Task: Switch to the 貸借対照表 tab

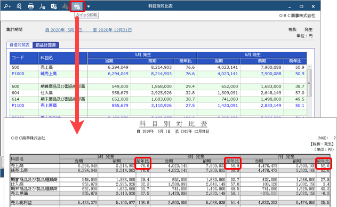Action: [19, 45]
